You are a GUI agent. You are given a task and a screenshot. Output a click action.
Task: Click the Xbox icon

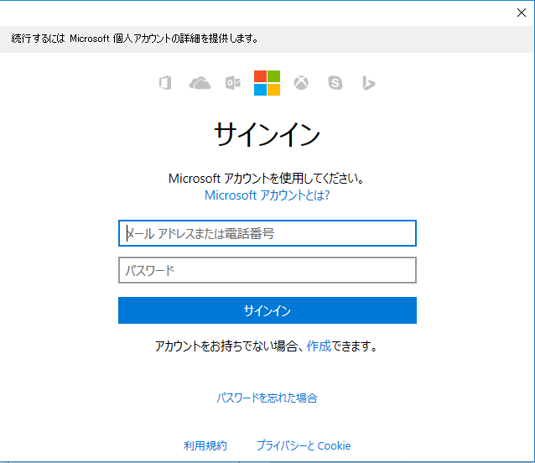(301, 83)
